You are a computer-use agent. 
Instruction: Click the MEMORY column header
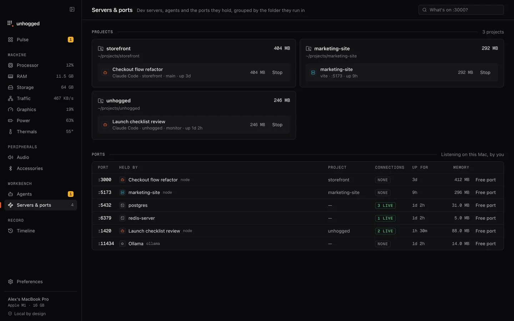461,167
